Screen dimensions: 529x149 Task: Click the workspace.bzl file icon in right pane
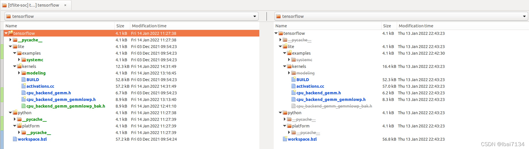285,139
